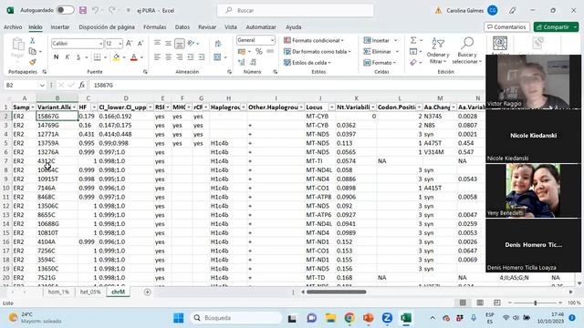Click the Windows Start button
Viewport: 584px width, 328px height.
(179, 318)
